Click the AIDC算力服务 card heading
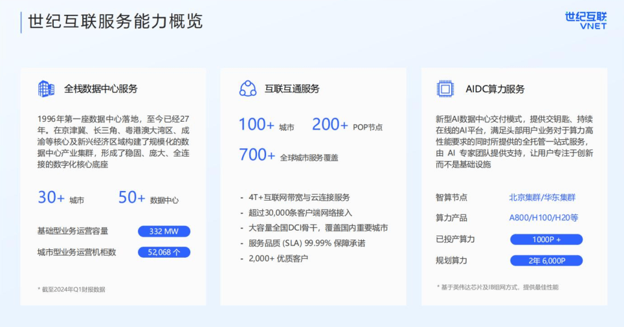This screenshot has width=624, height=327. click(x=495, y=89)
